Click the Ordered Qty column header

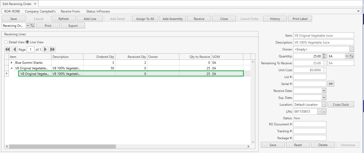point(99,57)
